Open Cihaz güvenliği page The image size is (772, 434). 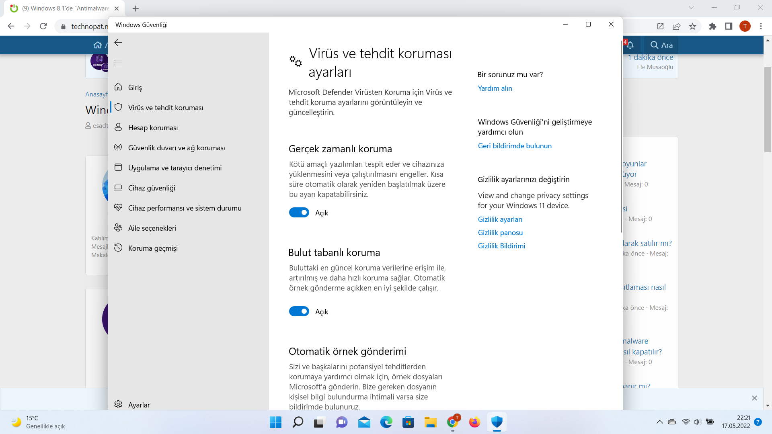point(152,188)
